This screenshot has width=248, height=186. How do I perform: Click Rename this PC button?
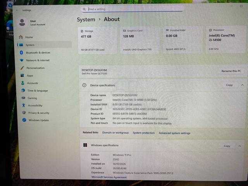click(x=231, y=71)
